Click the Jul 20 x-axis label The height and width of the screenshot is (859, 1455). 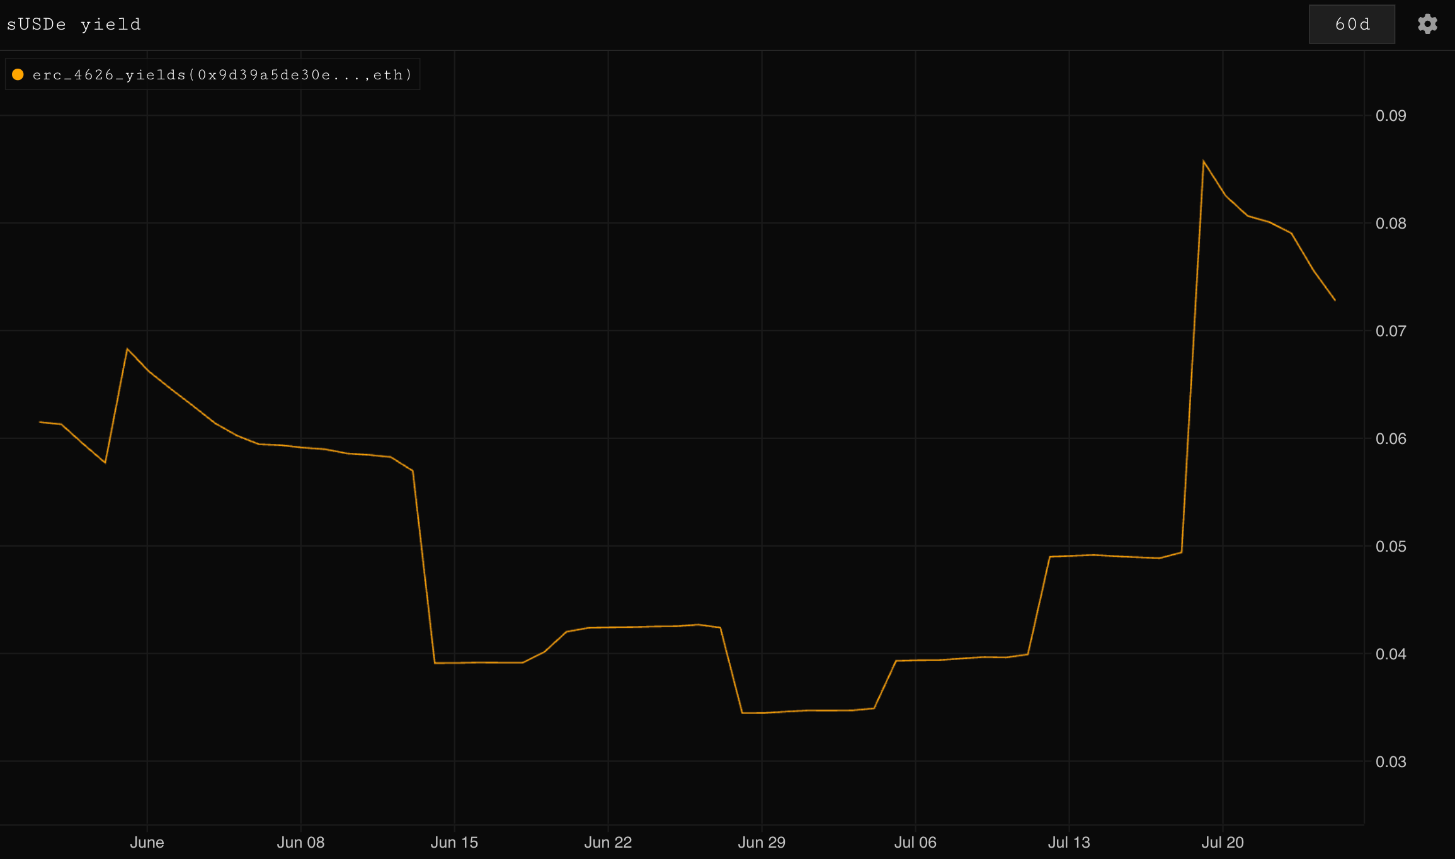[1223, 842]
